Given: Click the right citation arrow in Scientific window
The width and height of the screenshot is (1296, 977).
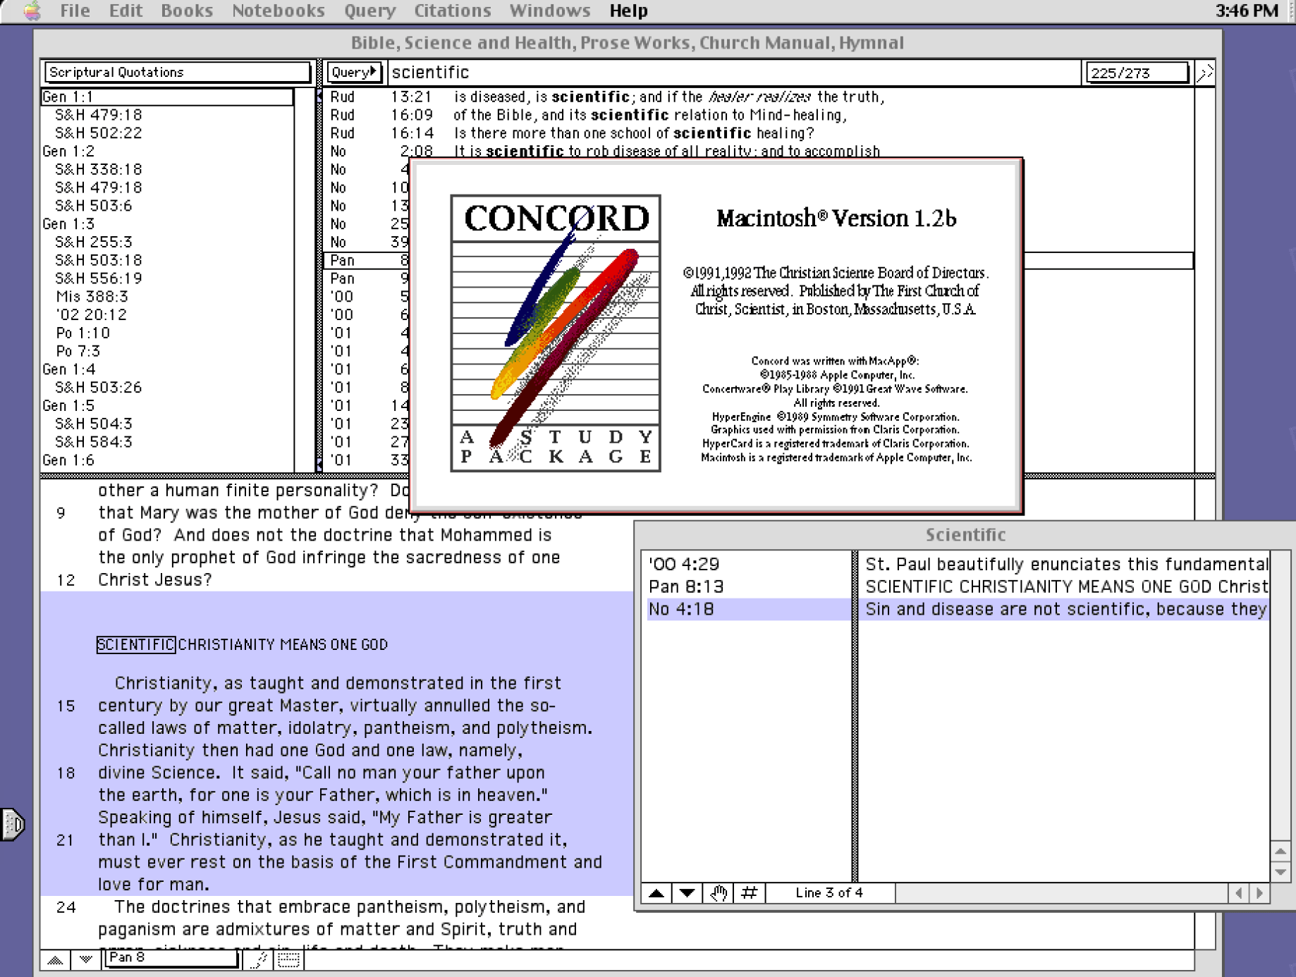Looking at the screenshot, I should 1260,892.
